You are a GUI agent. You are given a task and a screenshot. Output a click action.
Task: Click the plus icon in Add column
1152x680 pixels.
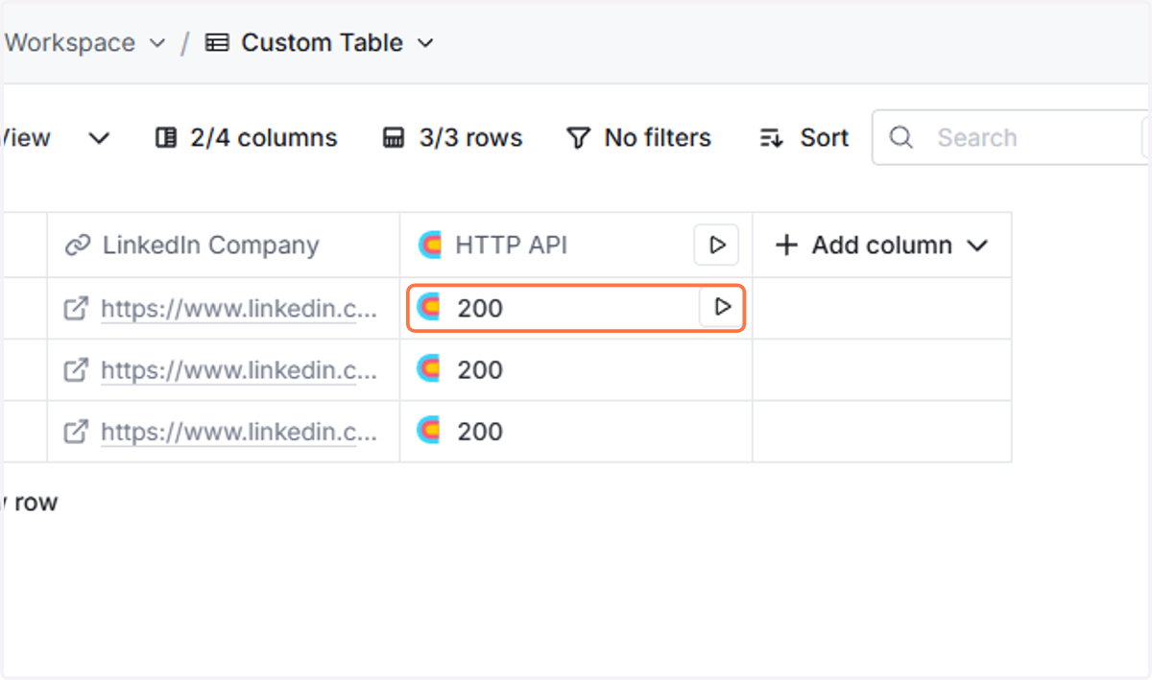786,246
